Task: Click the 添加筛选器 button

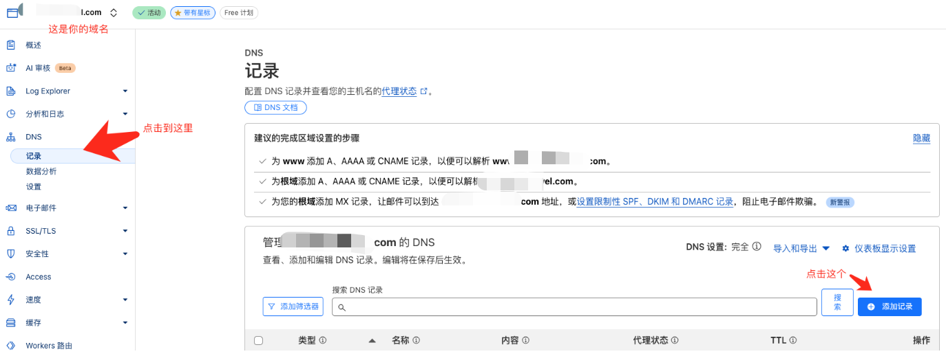Action: coord(293,307)
